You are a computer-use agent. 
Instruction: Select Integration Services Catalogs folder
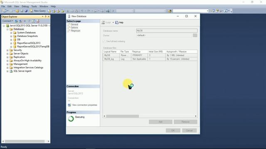pos(28,67)
